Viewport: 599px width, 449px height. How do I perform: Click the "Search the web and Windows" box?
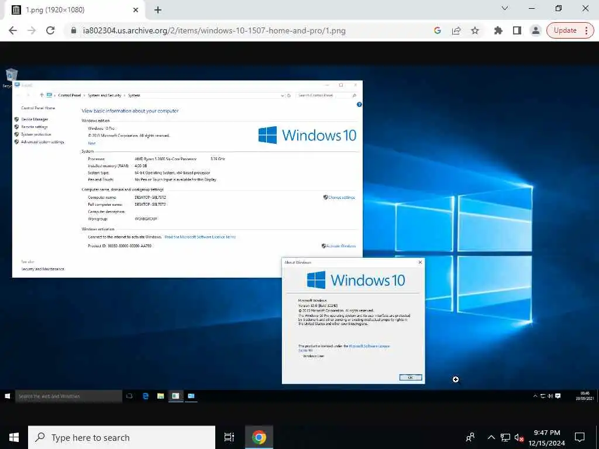[x=68, y=396]
